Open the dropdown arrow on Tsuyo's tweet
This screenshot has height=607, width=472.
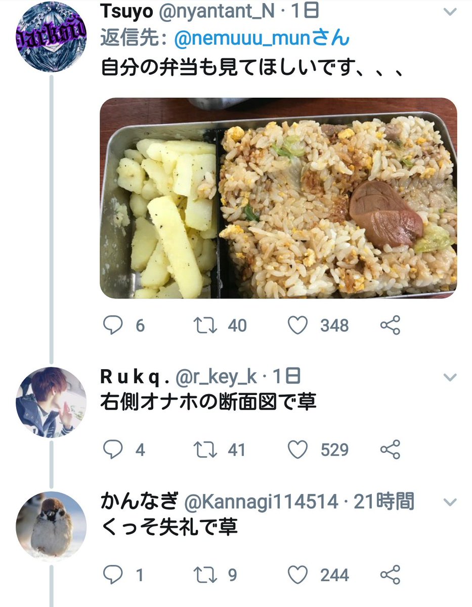449,11
